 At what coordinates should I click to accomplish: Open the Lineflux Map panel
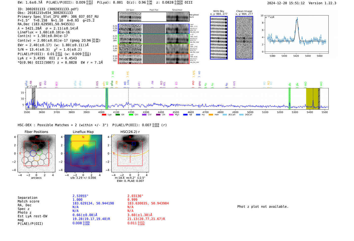(83, 154)
